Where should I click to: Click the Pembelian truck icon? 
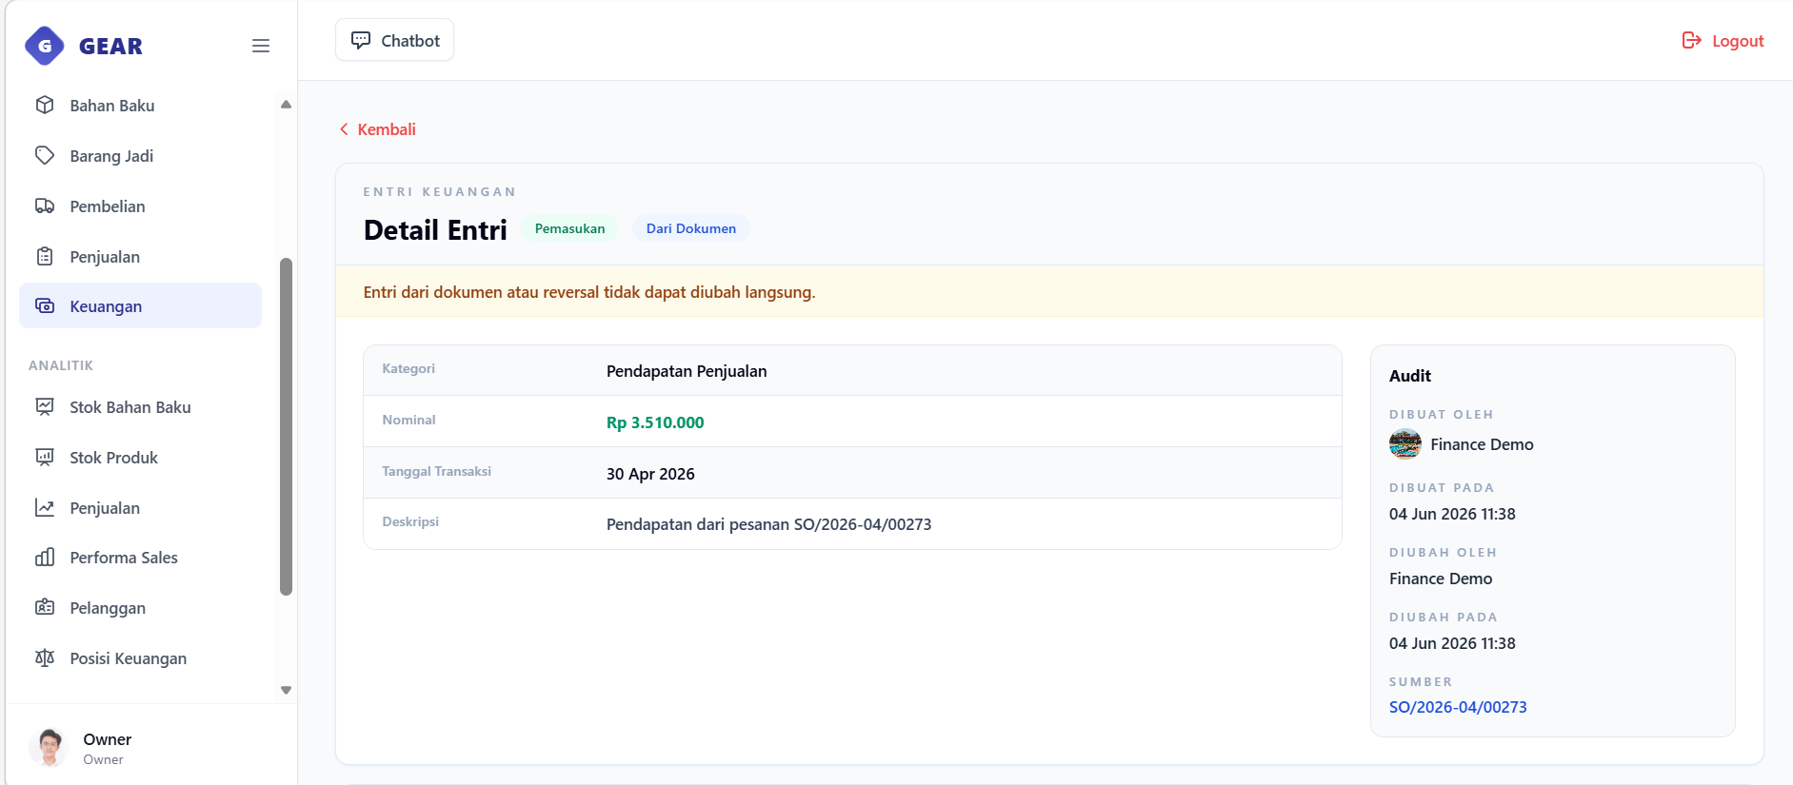point(45,206)
